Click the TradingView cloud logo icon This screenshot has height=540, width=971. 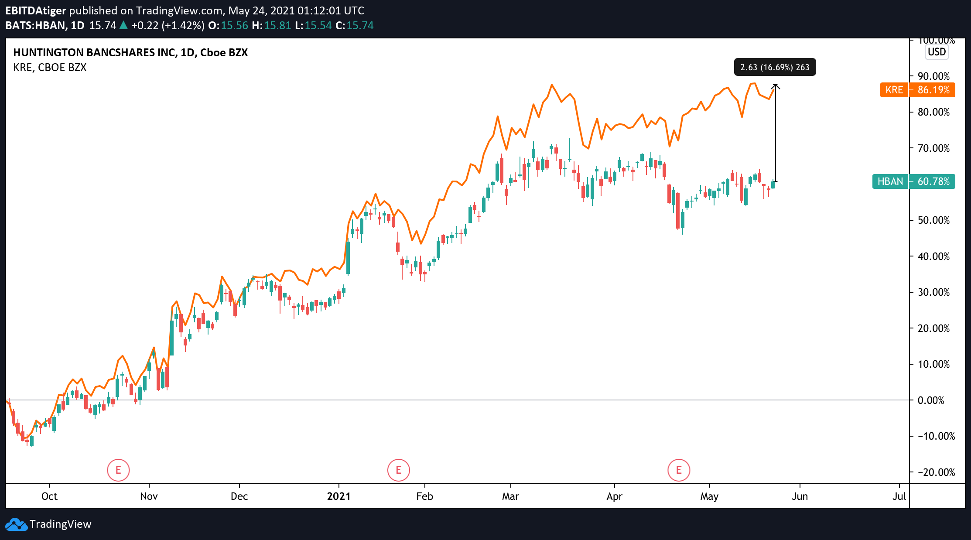pos(16,524)
